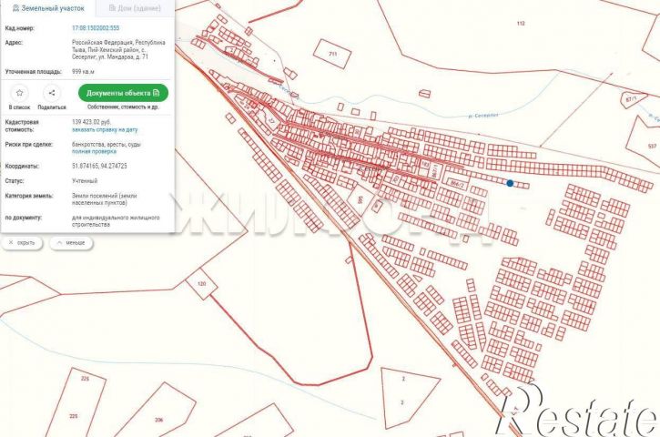
Task: Click map parcel labeled 866/2
Action: (457, 184)
